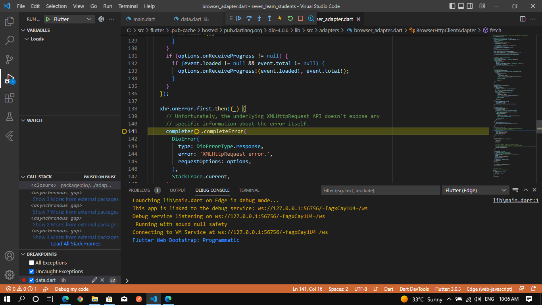Open the Selection menu

tap(56, 6)
